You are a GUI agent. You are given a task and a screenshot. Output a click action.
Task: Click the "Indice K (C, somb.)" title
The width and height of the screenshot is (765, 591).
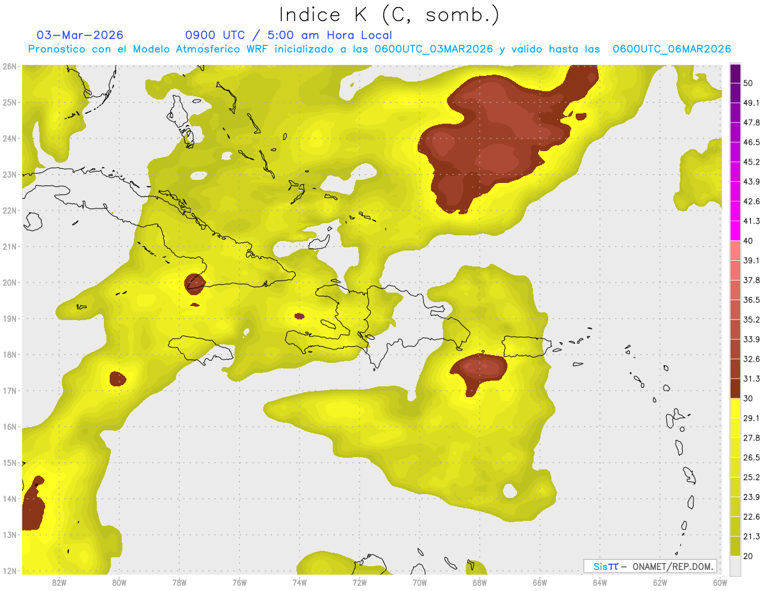tap(389, 15)
